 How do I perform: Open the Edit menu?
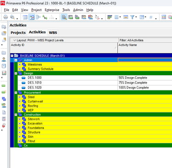(x=15, y=10)
